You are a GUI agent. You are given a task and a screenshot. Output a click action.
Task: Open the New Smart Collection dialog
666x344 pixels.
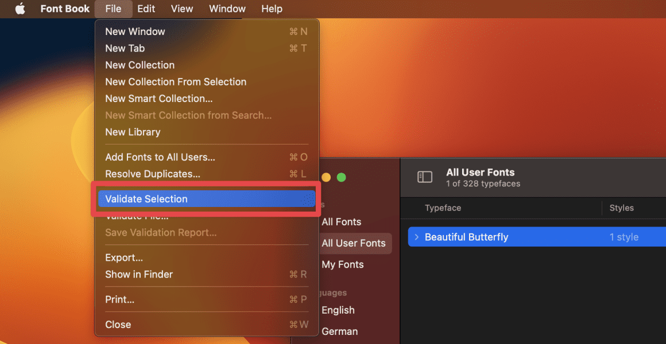point(159,98)
